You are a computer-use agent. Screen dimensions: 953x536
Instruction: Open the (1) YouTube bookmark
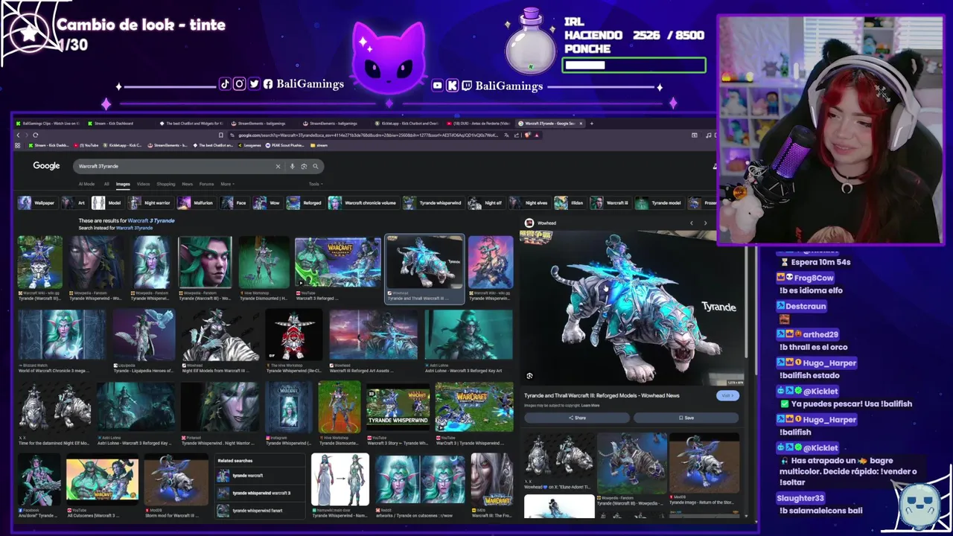[x=87, y=145]
